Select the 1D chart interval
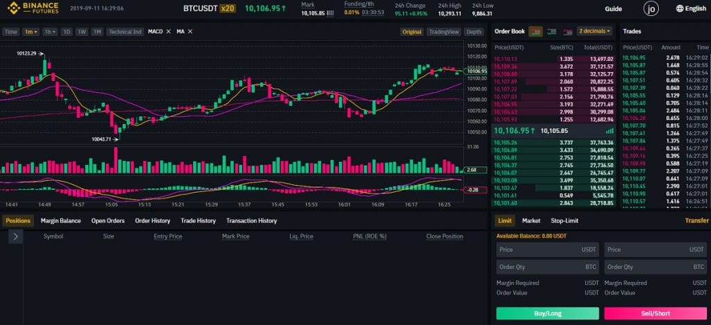Screen dimensions: 711x325 tap(67, 32)
